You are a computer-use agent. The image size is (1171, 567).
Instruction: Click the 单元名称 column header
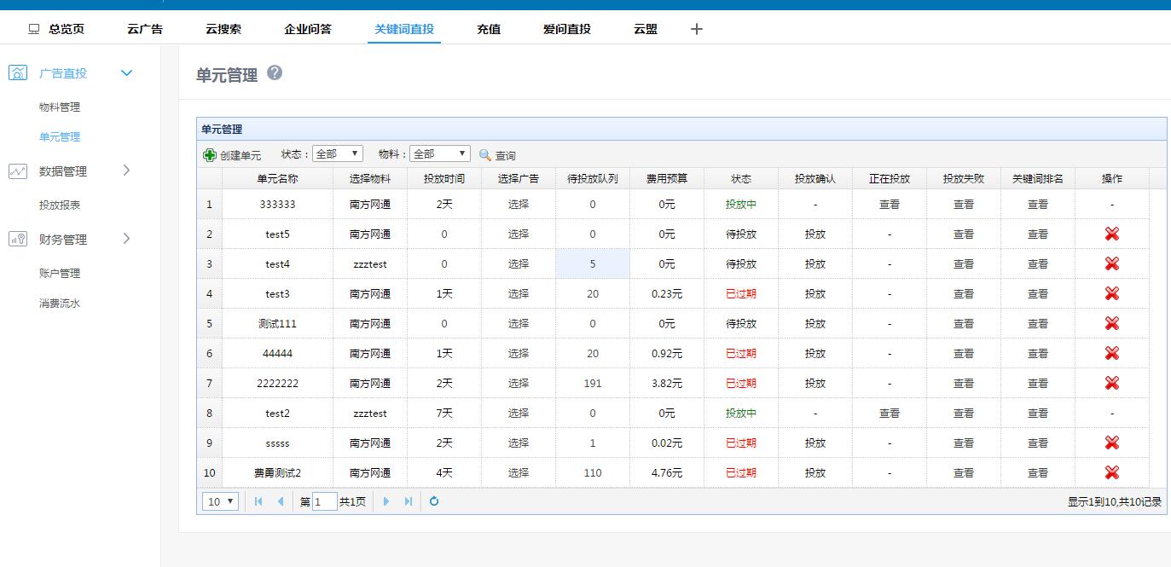point(277,179)
